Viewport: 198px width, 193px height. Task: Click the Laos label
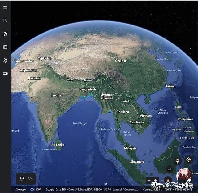pyautogui.click(x=126, y=101)
